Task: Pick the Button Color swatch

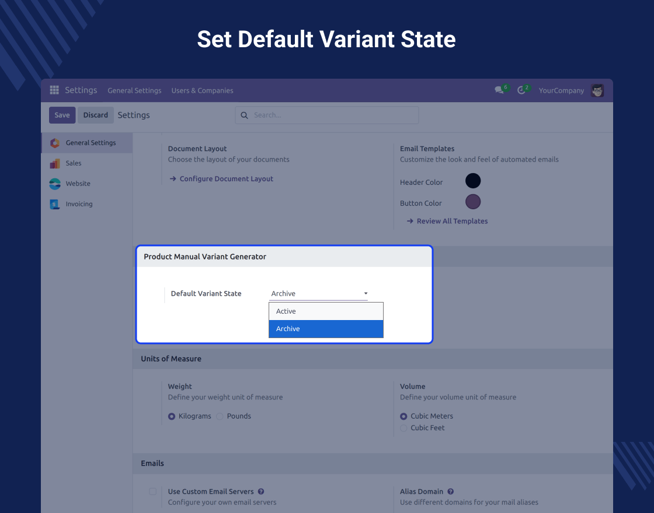Action: (x=473, y=202)
